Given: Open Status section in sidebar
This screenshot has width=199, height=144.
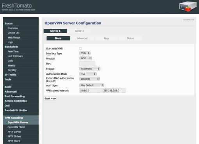Looking at the screenshot, I should [x=21, y=23].
